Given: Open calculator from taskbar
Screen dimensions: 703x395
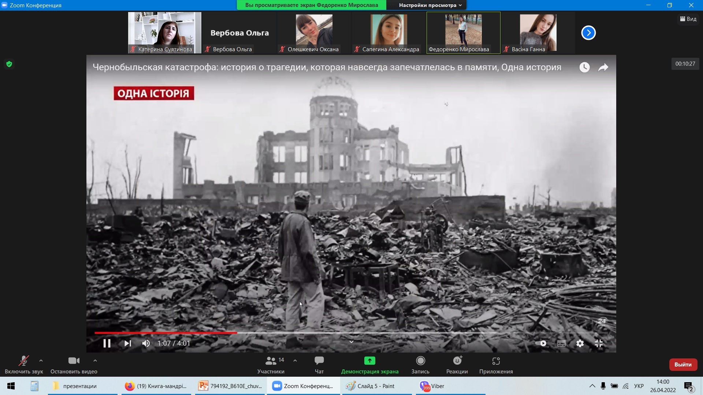Looking at the screenshot, I should click(x=34, y=386).
